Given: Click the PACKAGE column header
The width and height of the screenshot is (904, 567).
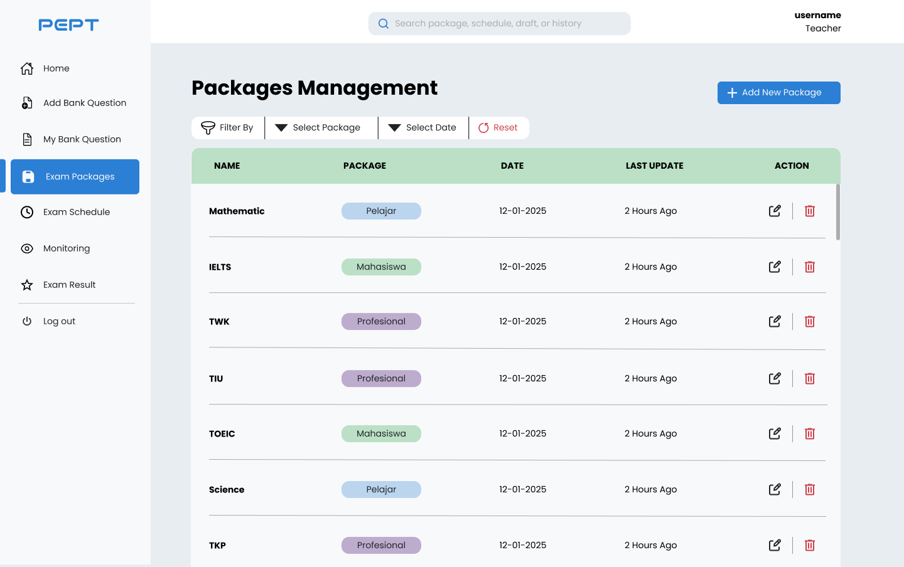Looking at the screenshot, I should (x=365, y=166).
